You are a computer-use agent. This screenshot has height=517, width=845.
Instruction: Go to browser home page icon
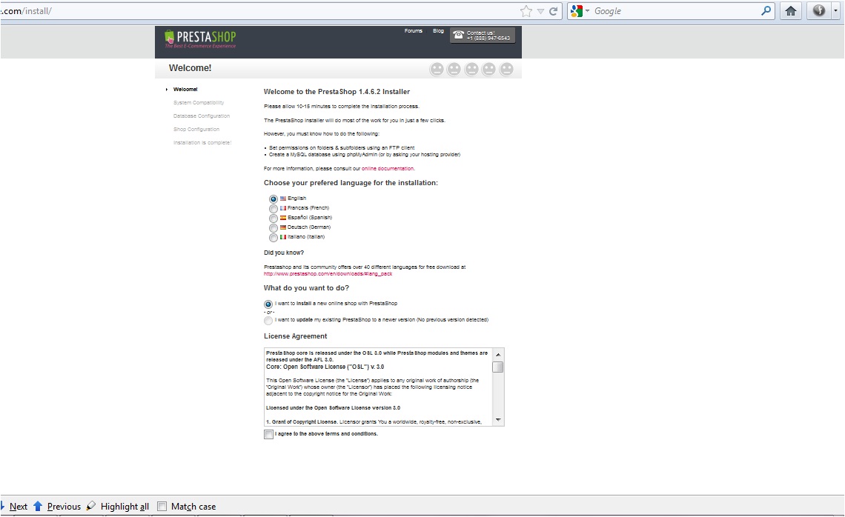pos(791,11)
